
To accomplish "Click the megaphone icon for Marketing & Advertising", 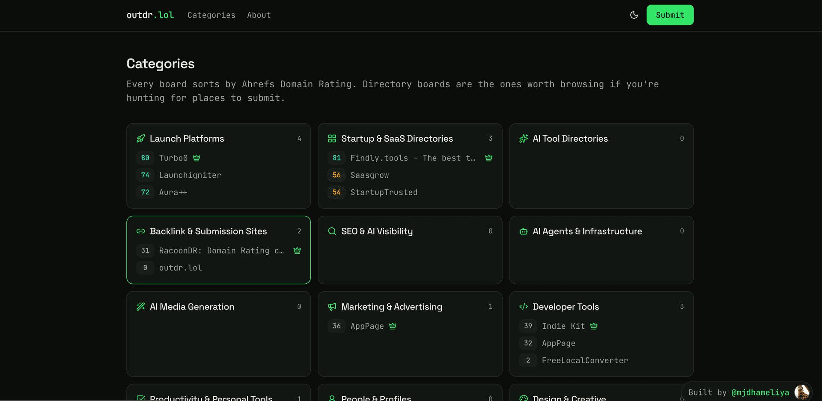I will tap(332, 307).
